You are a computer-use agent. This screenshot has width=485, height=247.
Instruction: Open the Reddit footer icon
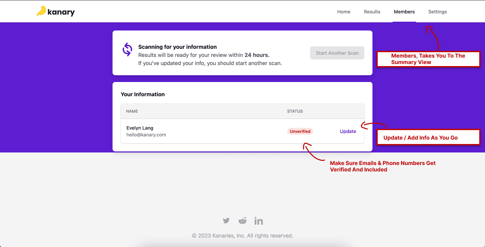coord(243,221)
